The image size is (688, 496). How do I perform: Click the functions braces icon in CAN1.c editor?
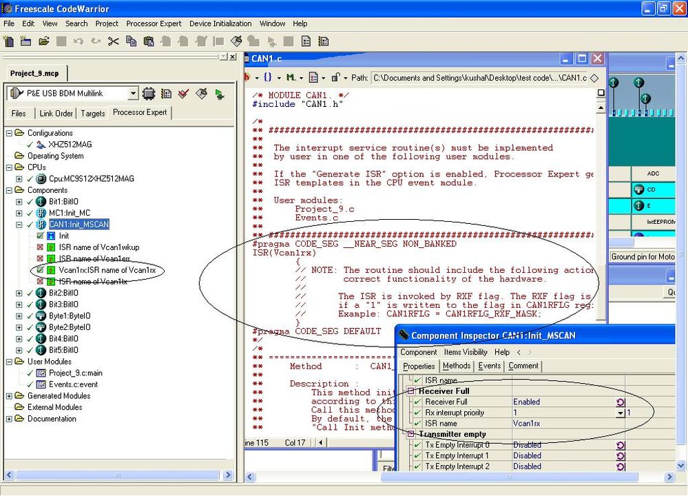268,77
